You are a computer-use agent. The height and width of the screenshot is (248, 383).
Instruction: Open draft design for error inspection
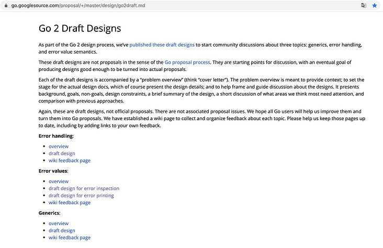[84, 188]
